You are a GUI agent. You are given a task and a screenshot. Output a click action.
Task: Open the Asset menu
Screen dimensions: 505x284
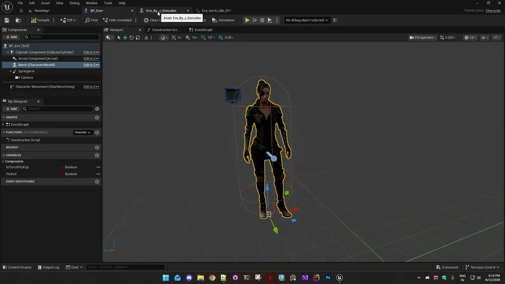45,3
